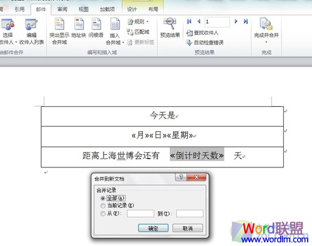The width and height of the screenshot is (312, 246).
Task: Click 查找收件人 find recipient
Action: click(202, 32)
